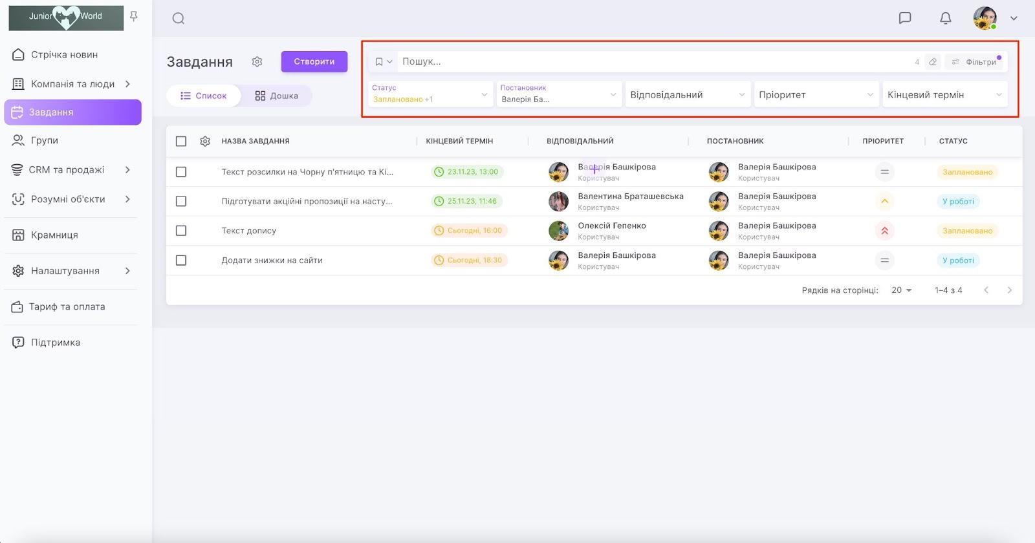Click the clear filters eraser icon
This screenshot has width=1035, height=543.
click(x=932, y=62)
